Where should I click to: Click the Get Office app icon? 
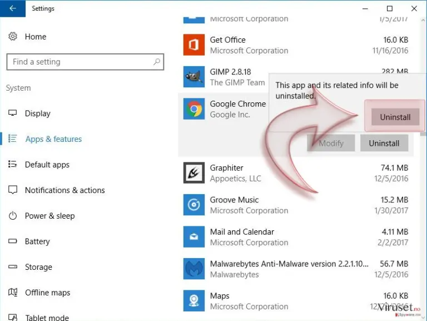click(194, 45)
